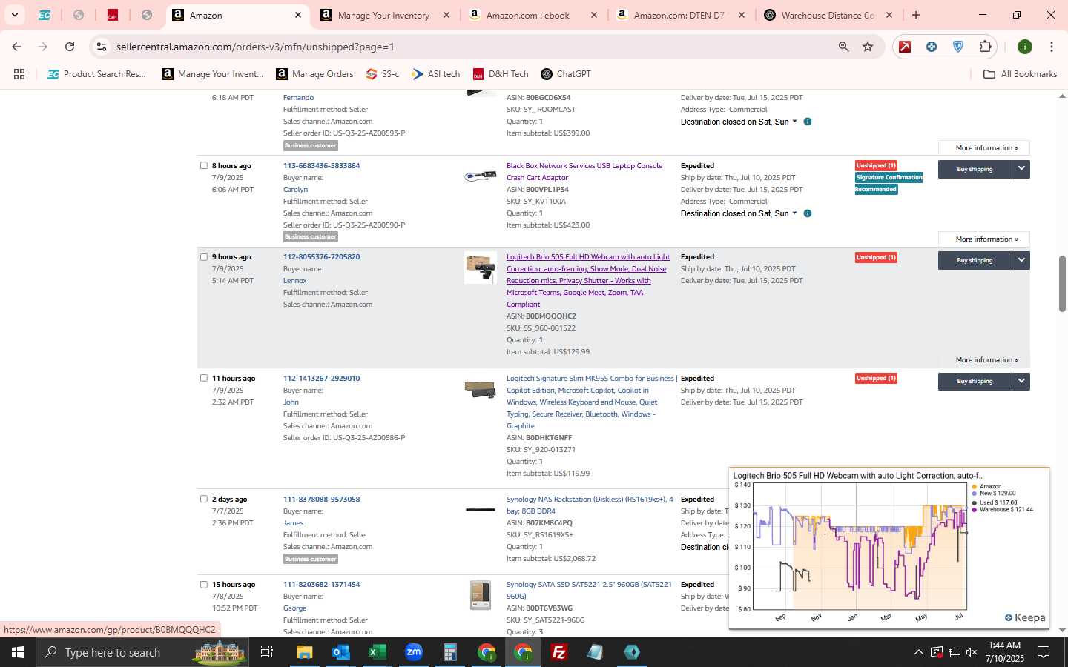Open the browser zoom magnifier icon
Image resolution: width=1068 pixels, height=667 pixels.
(x=844, y=47)
